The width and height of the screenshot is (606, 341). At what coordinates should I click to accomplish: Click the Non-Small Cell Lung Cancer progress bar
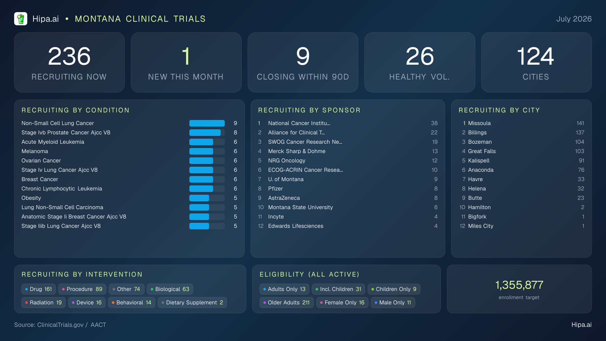pyautogui.click(x=207, y=123)
